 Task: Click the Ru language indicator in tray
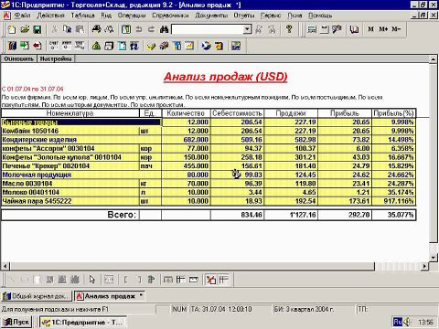pos(398,322)
